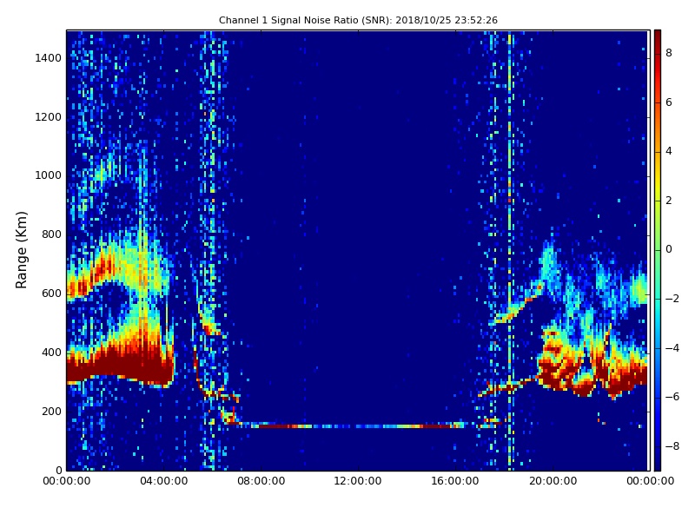This screenshot has width=695, height=521.
Task: Click the colorbar value 0 label
Action: tap(669, 249)
